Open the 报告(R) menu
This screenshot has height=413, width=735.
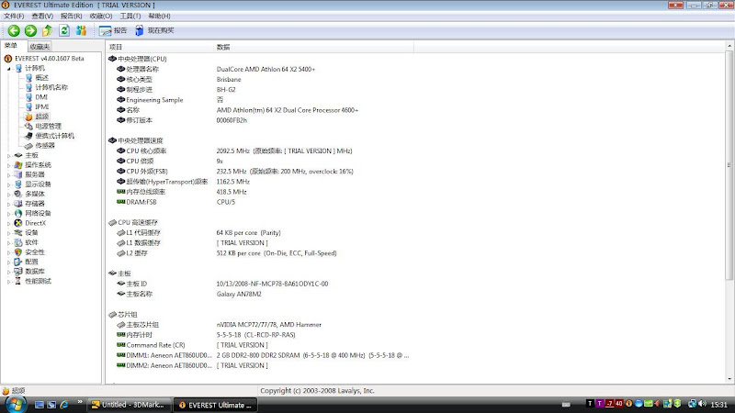72,16
